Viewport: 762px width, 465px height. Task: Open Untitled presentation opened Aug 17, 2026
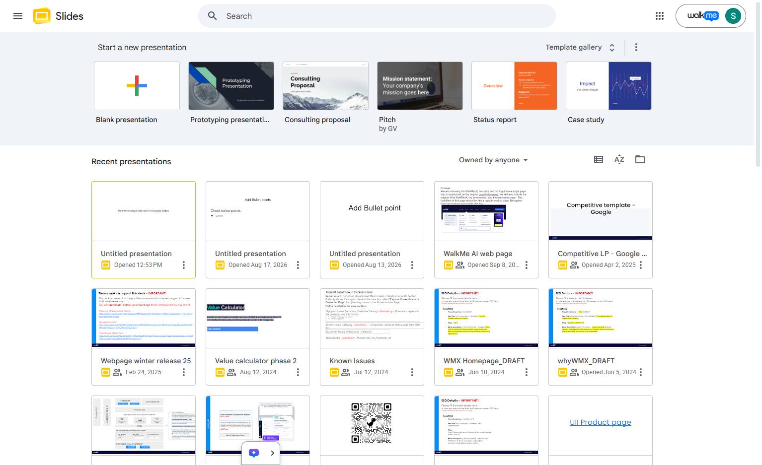pos(258,230)
